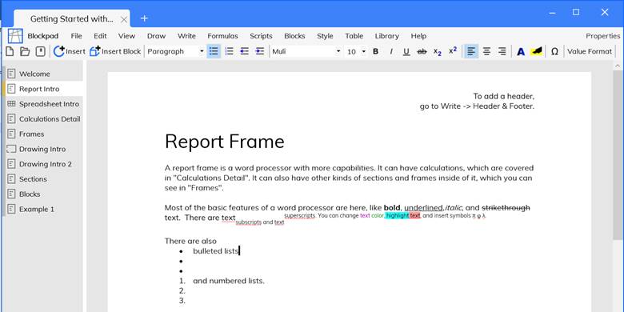Decrease indent with the outdent icon
This screenshot has width=624, height=312.
click(x=244, y=51)
